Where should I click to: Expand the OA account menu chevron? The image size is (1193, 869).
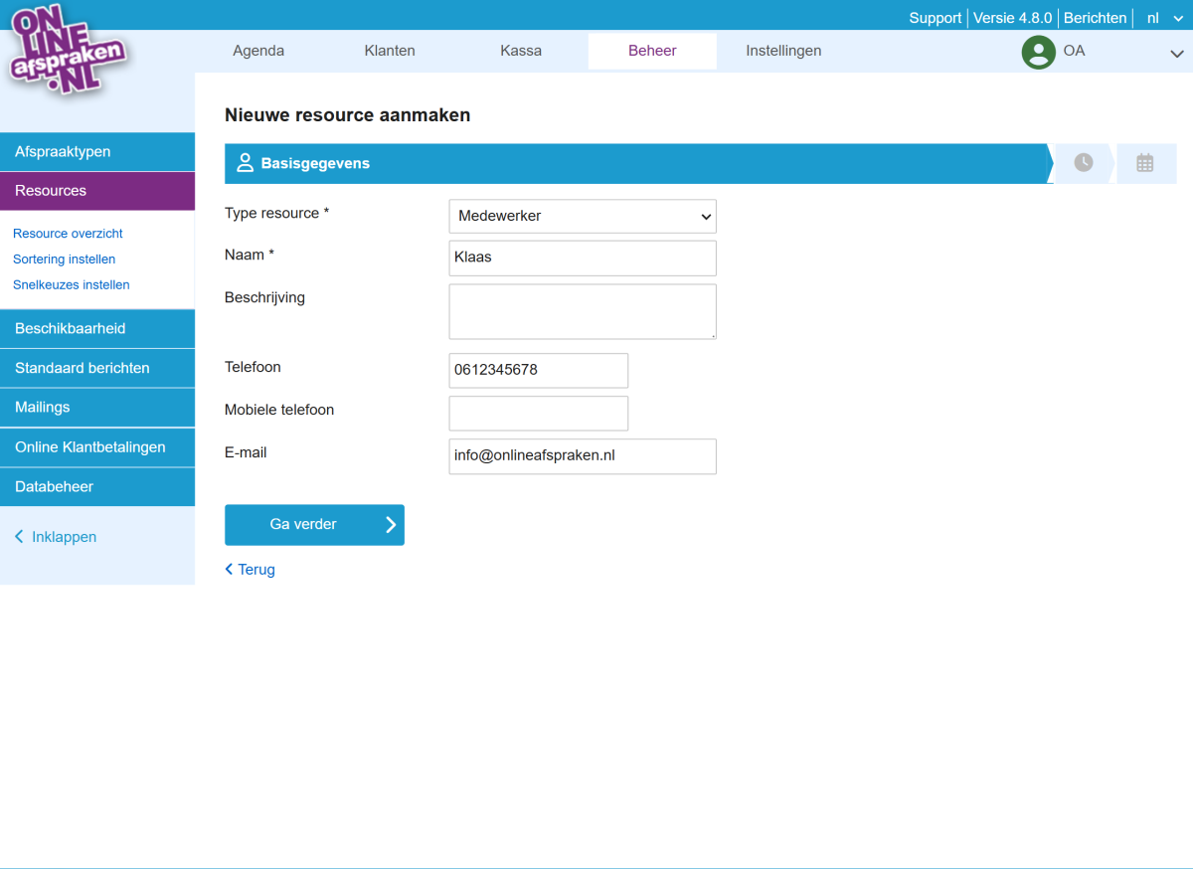tap(1176, 55)
